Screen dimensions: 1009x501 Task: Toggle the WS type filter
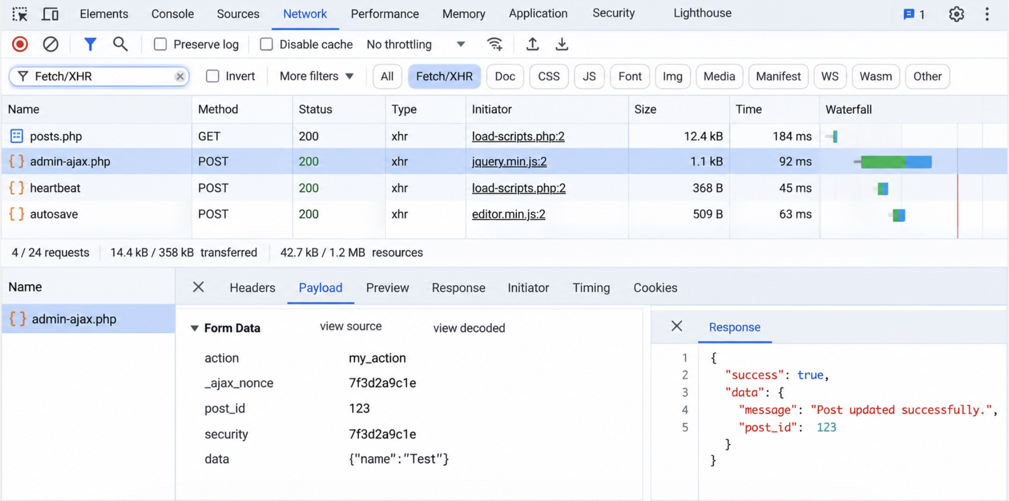pyautogui.click(x=829, y=77)
